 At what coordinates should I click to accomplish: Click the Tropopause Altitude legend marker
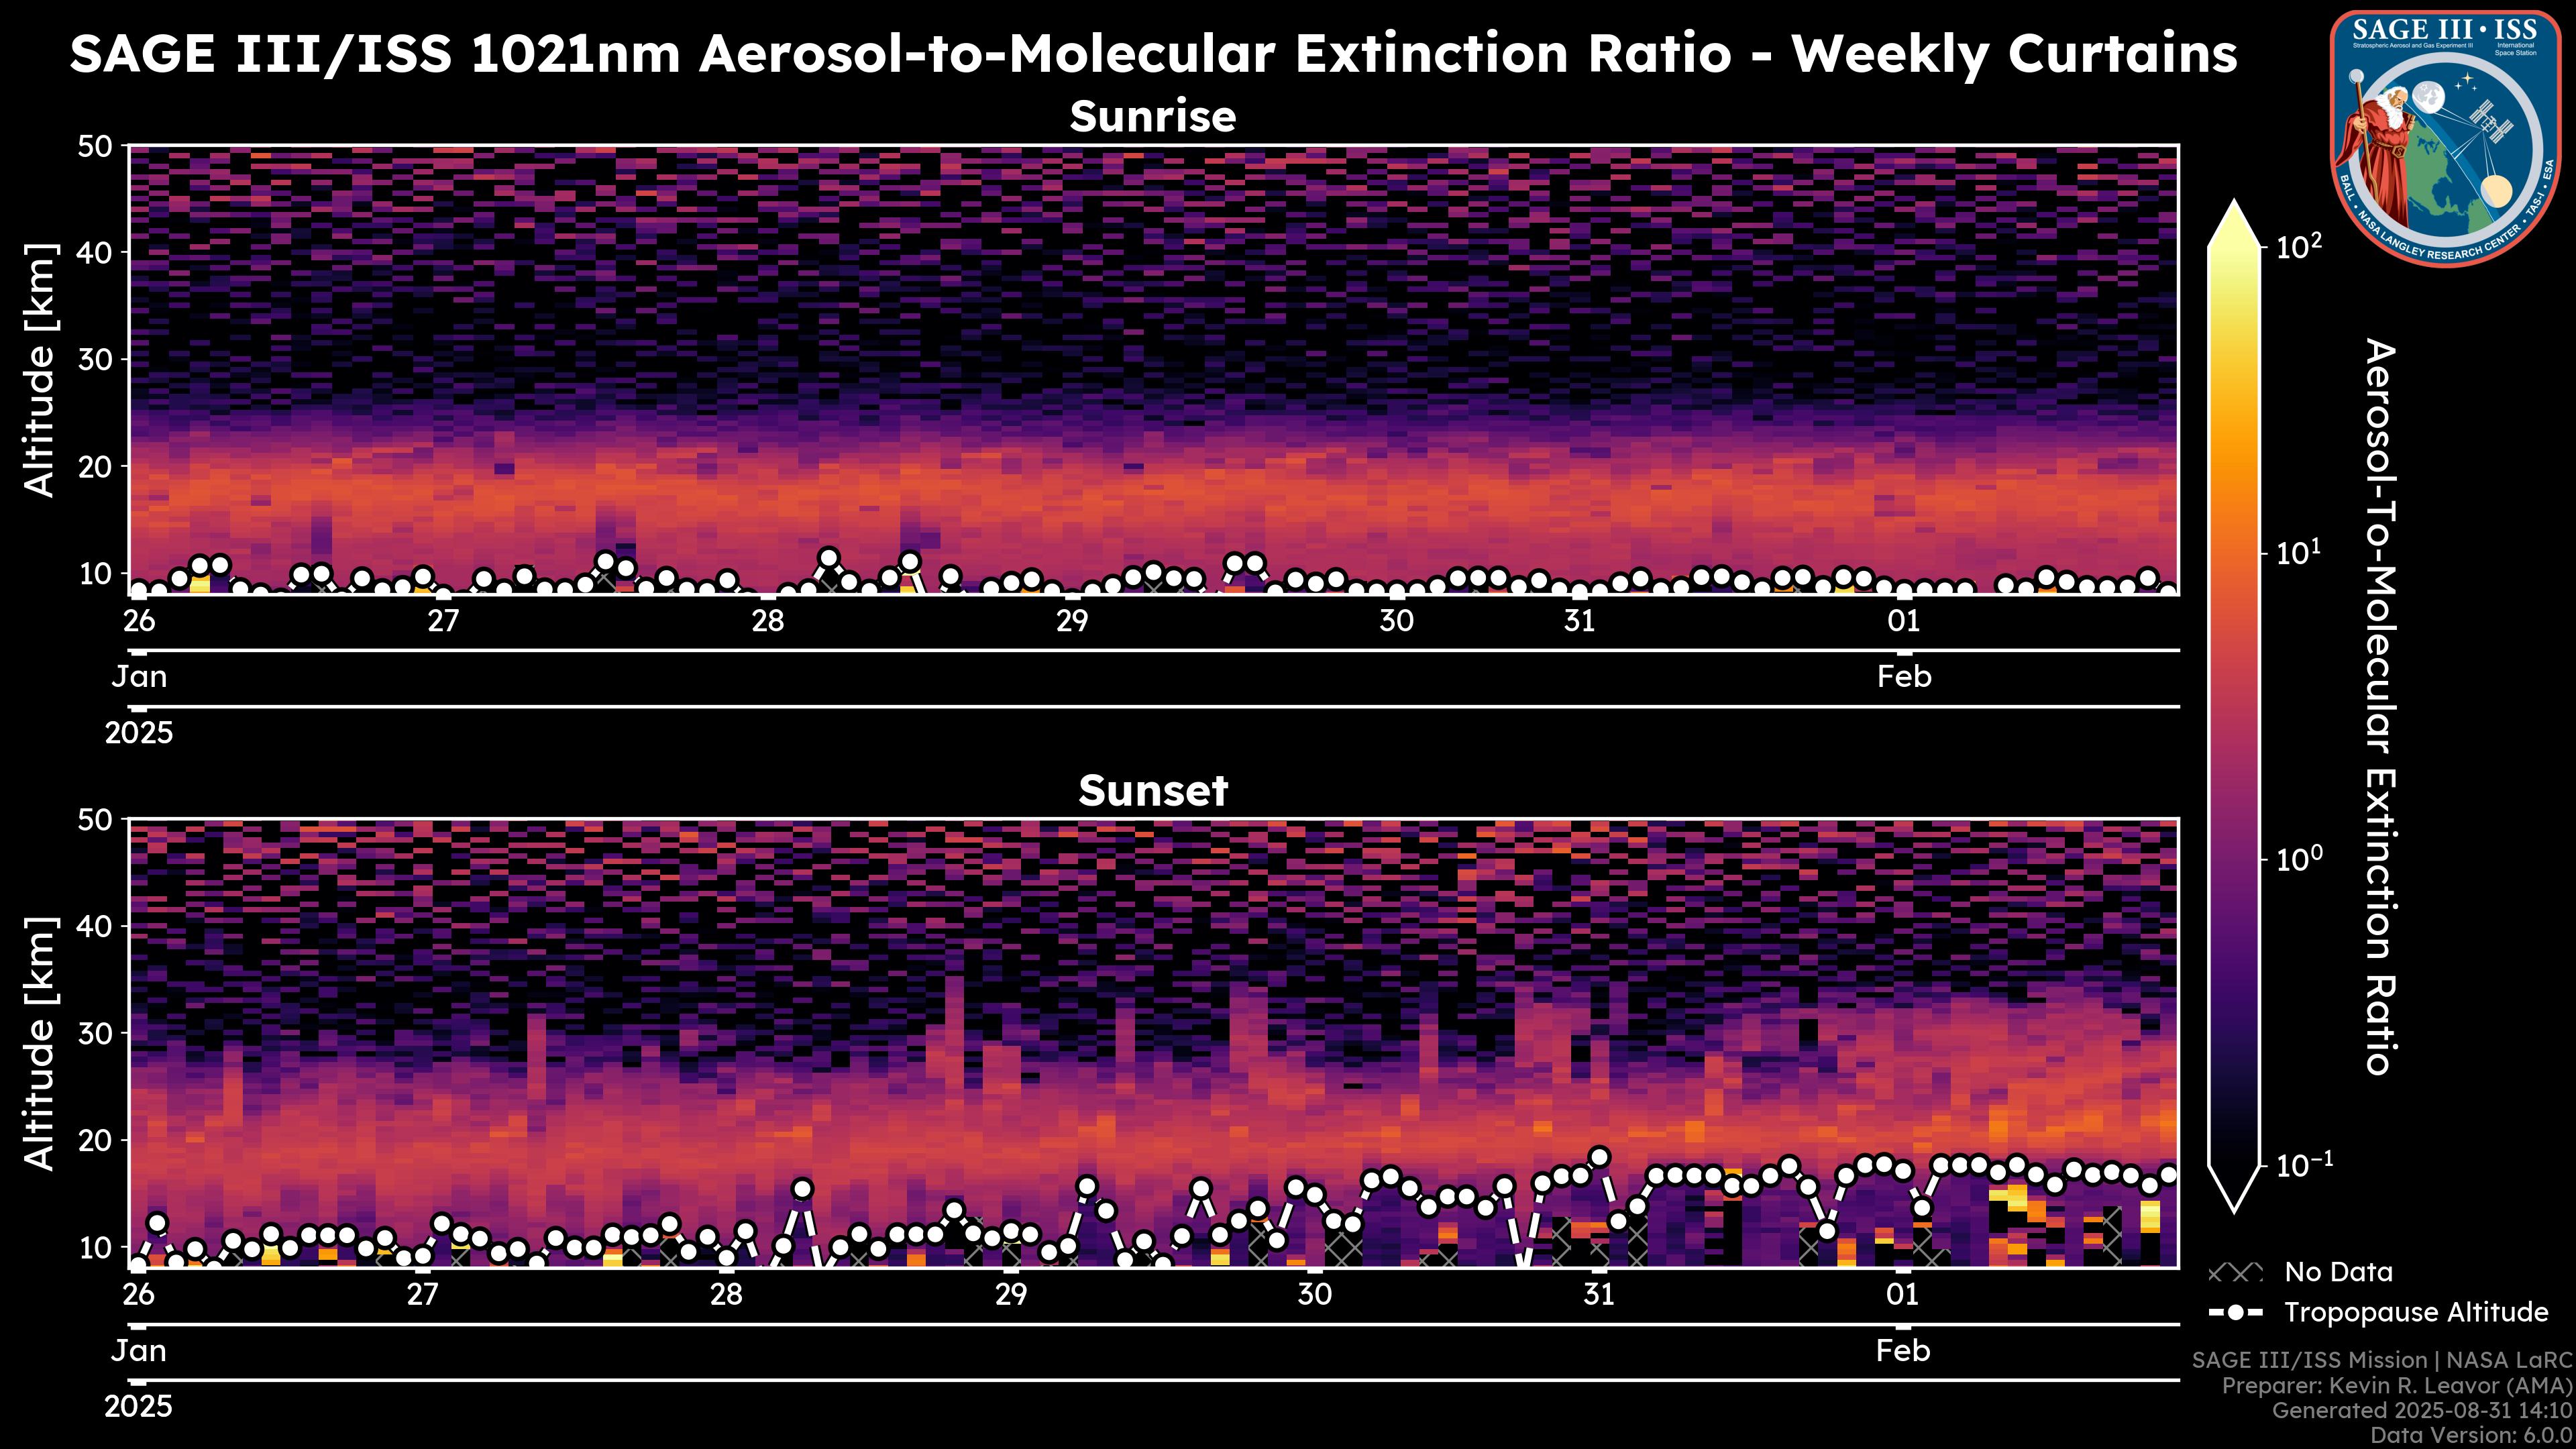coord(2235,1312)
